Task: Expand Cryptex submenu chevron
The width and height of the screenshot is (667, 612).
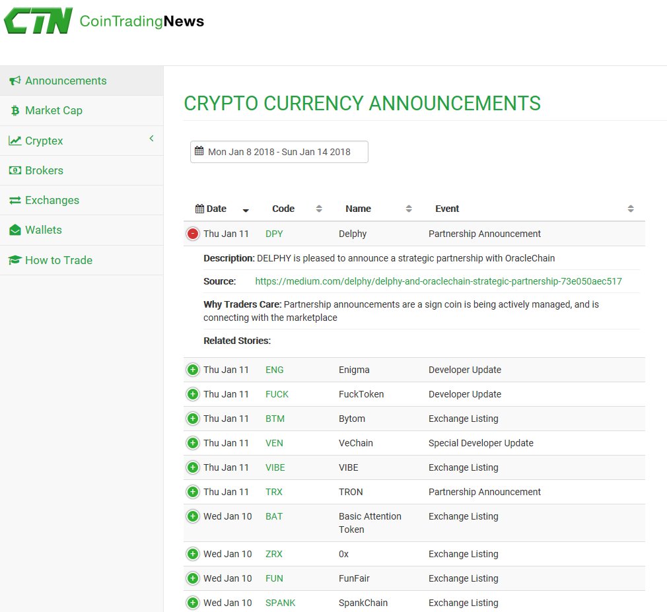Action: pyautogui.click(x=151, y=139)
